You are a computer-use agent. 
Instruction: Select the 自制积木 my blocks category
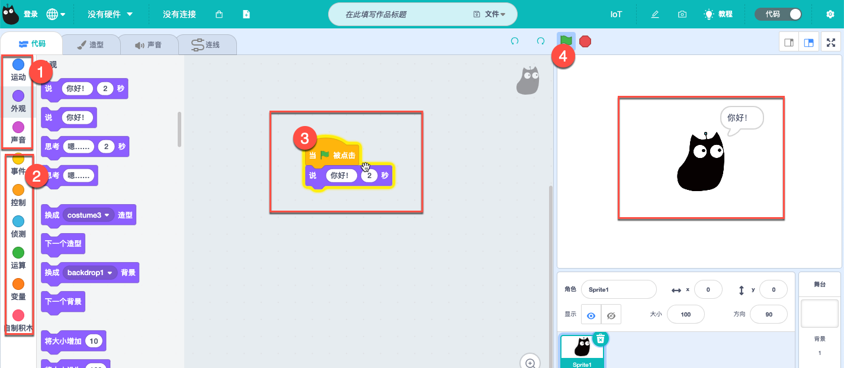(x=18, y=321)
